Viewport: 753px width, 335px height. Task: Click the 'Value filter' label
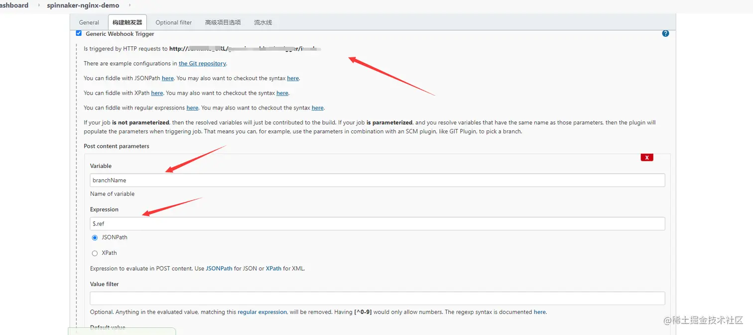coord(105,284)
